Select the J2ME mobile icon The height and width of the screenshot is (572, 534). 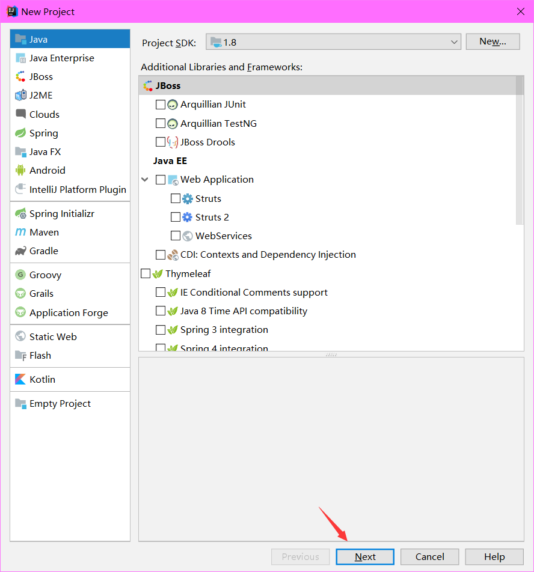coord(20,95)
